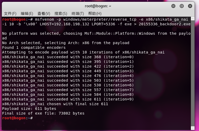Minimize the terminal window
The width and height of the screenshot is (199, 131).
[x=173, y=6]
